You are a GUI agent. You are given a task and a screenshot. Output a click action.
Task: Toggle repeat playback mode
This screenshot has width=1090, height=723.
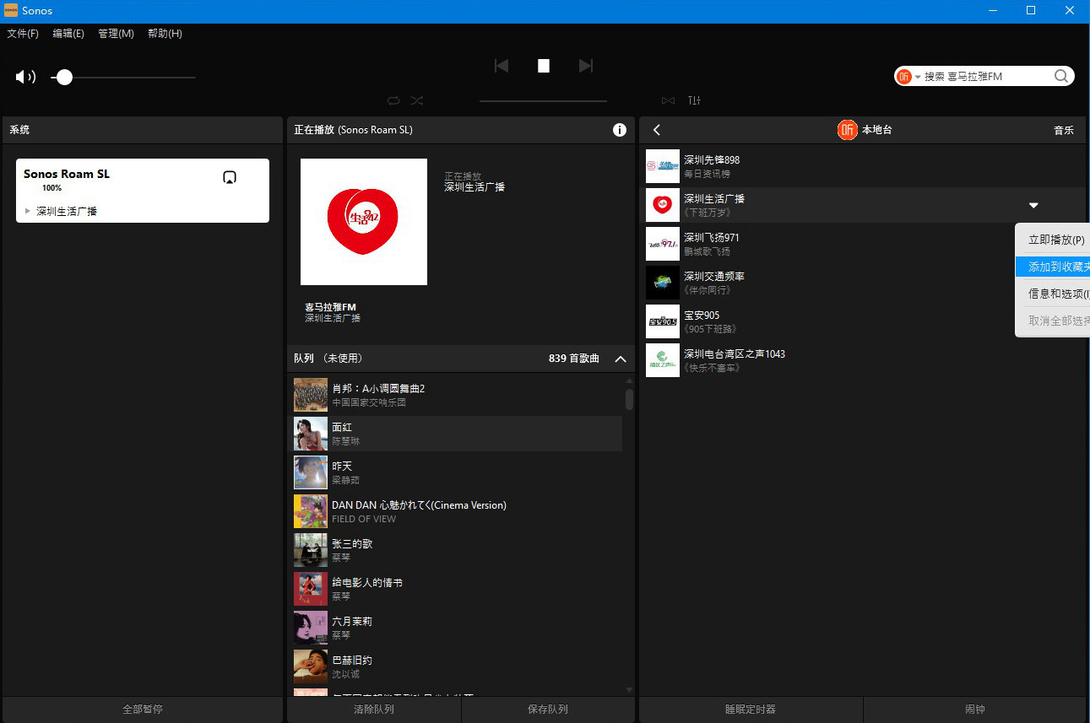tap(393, 100)
